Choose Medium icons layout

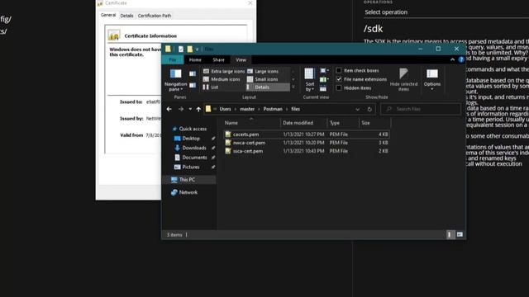tap(222, 79)
